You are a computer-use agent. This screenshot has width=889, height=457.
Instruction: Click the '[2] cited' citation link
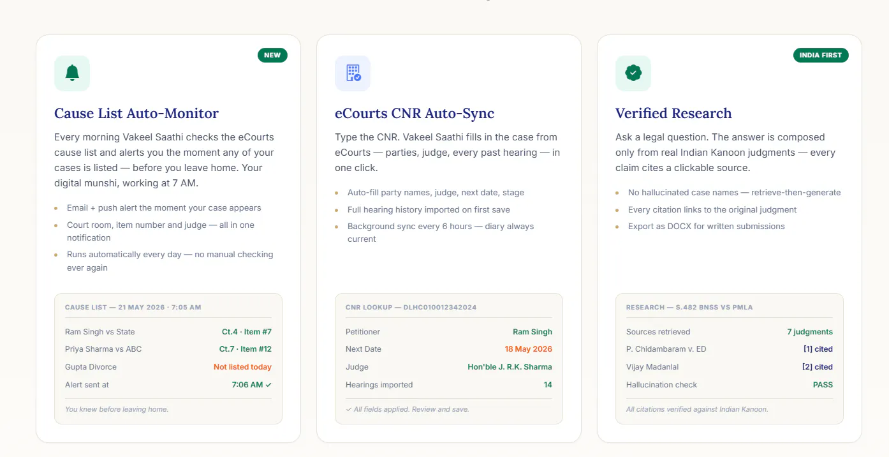coord(818,367)
